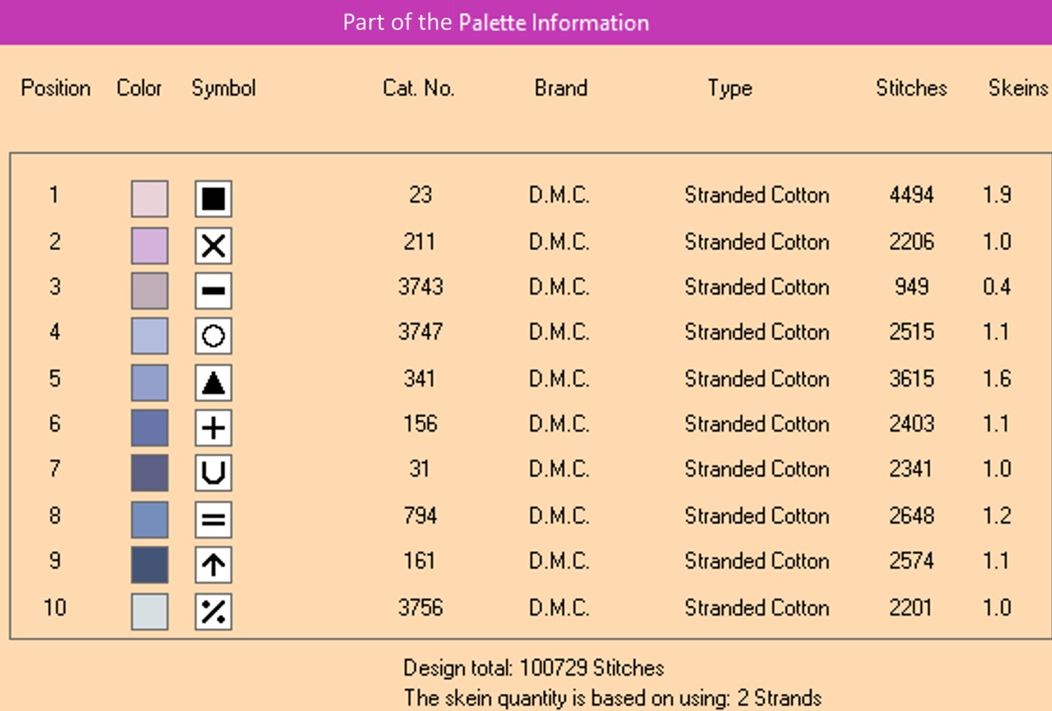Image resolution: width=1052 pixels, height=711 pixels.
Task: Click the up arrow symbol for 161
Action: click(213, 565)
